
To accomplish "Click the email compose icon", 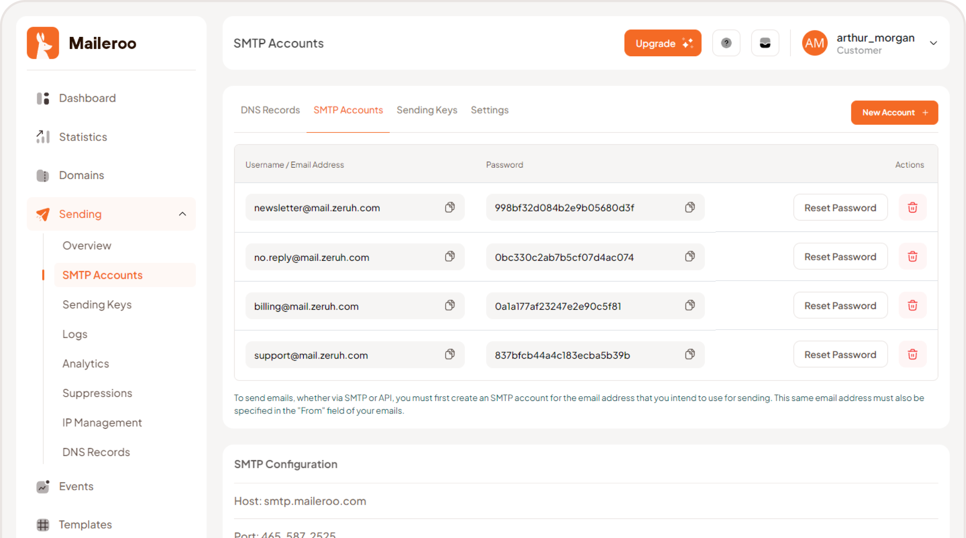I will point(765,43).
